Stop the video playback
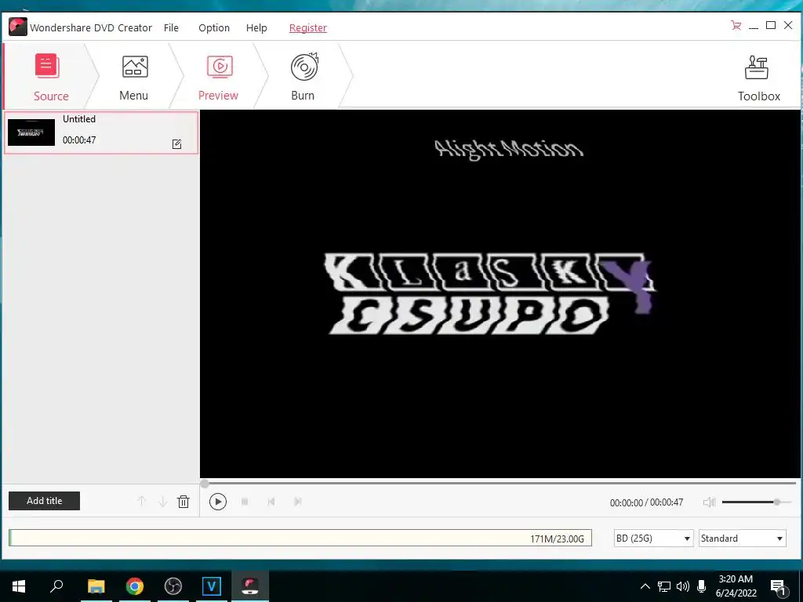 tap(245, 502)
